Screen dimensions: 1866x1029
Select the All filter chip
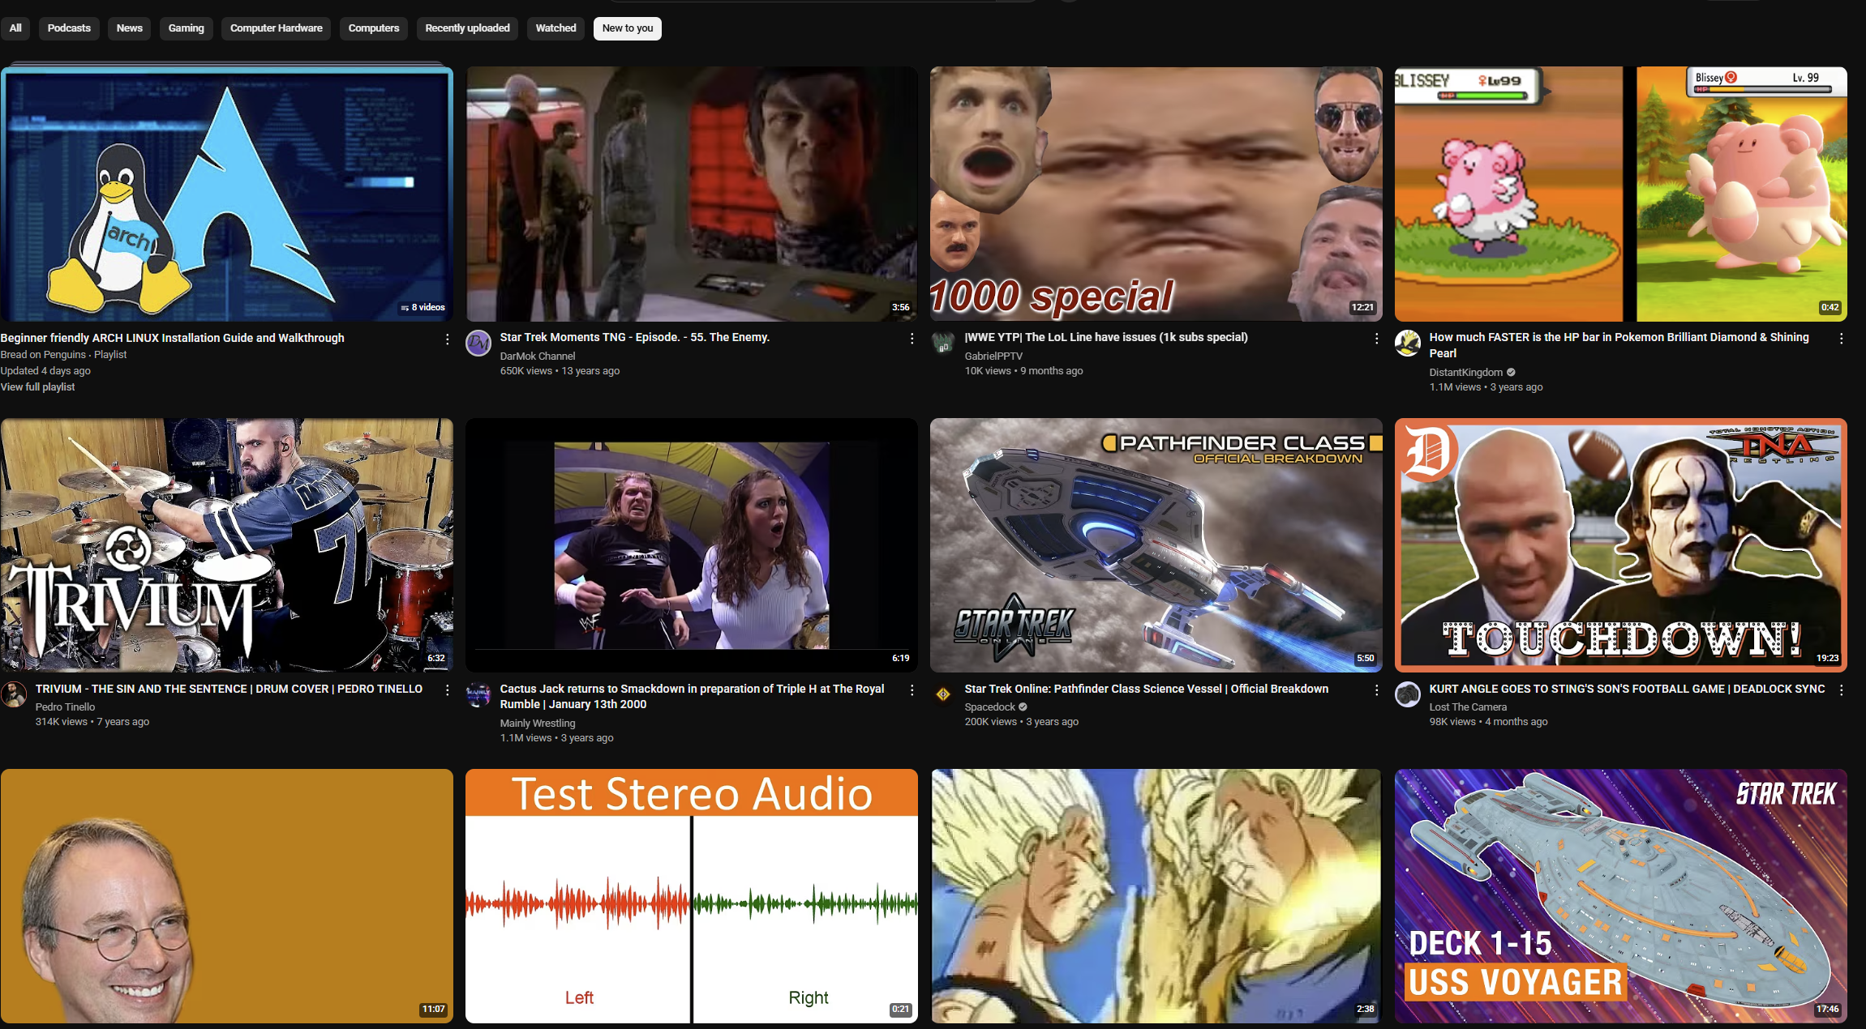coord(15,28)
